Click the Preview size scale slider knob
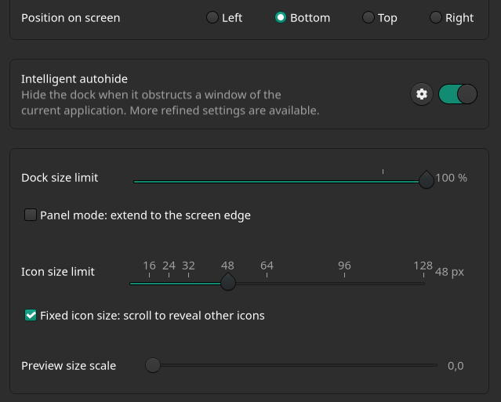This screenshot has width=501, height=402. click(153, 365)
